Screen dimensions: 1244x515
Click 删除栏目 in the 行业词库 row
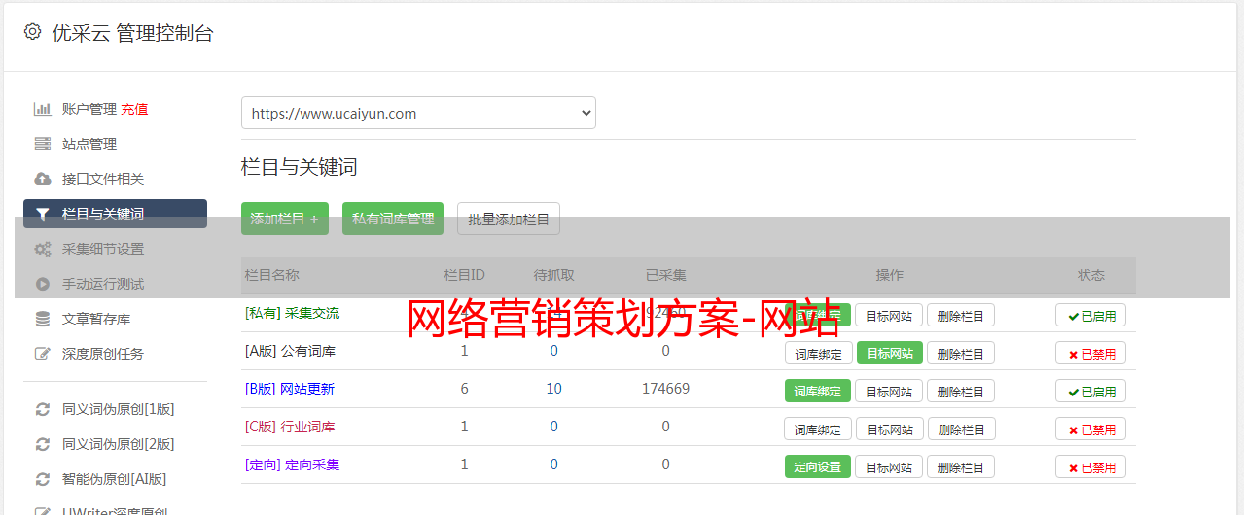[960, 429]
